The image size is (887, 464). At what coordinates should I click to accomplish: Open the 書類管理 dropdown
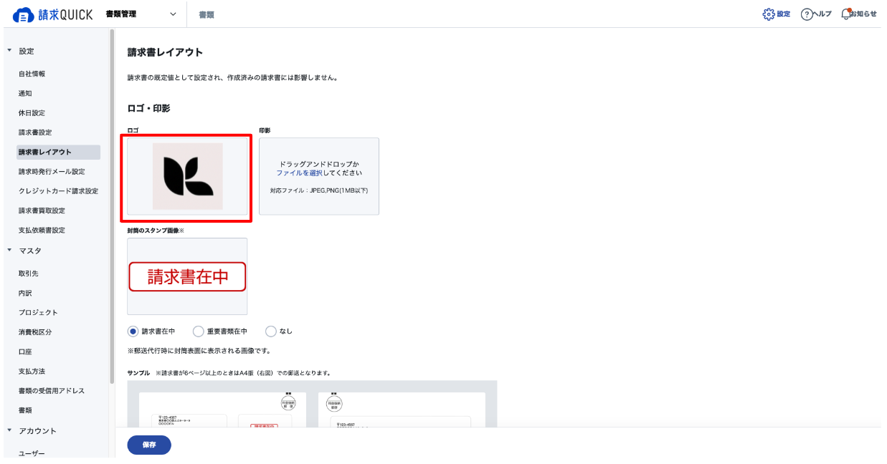pos(141,14)
